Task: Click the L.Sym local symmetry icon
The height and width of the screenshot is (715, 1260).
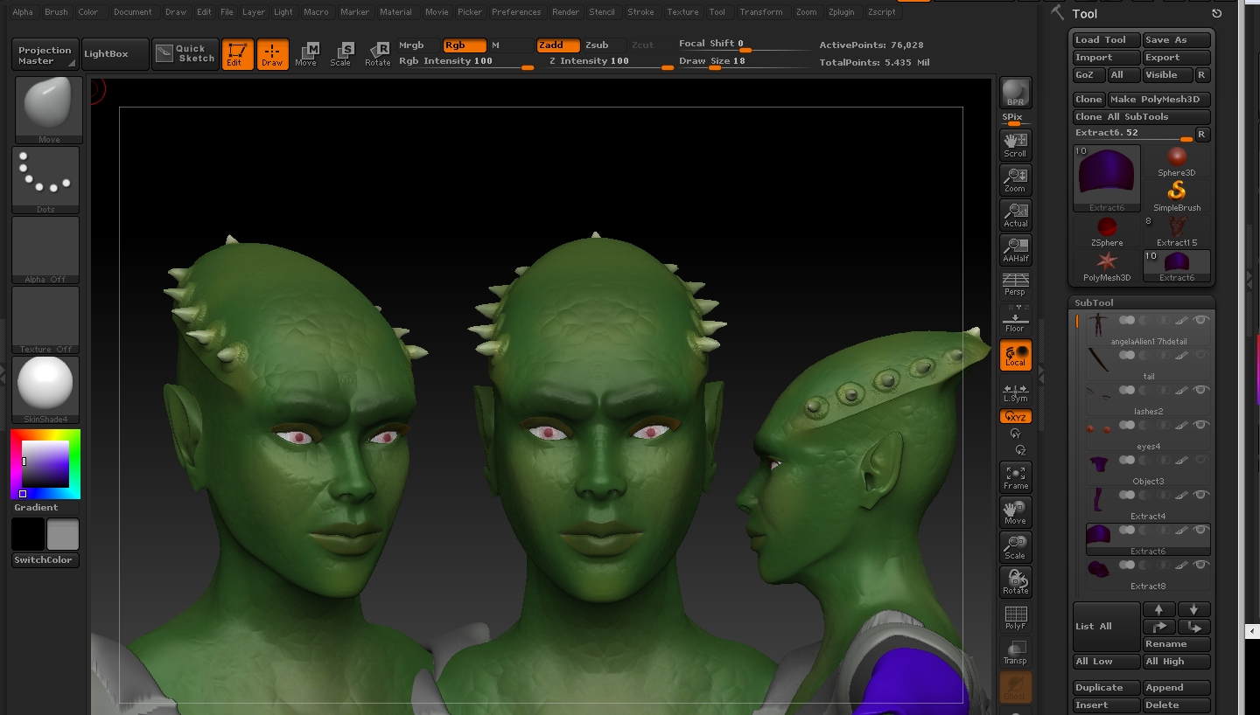Action: [x=1015, y=392]
